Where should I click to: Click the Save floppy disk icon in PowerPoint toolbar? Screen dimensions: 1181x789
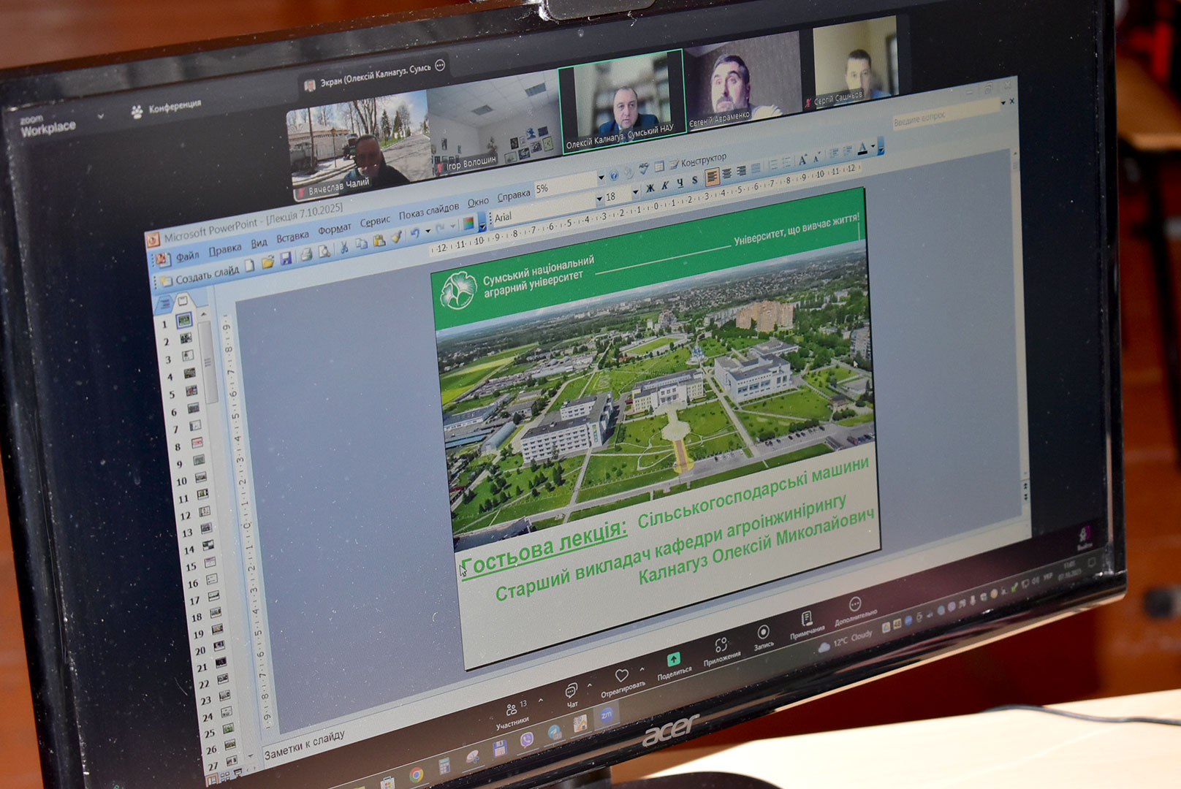pyautogui.click(x=286, y=259)
